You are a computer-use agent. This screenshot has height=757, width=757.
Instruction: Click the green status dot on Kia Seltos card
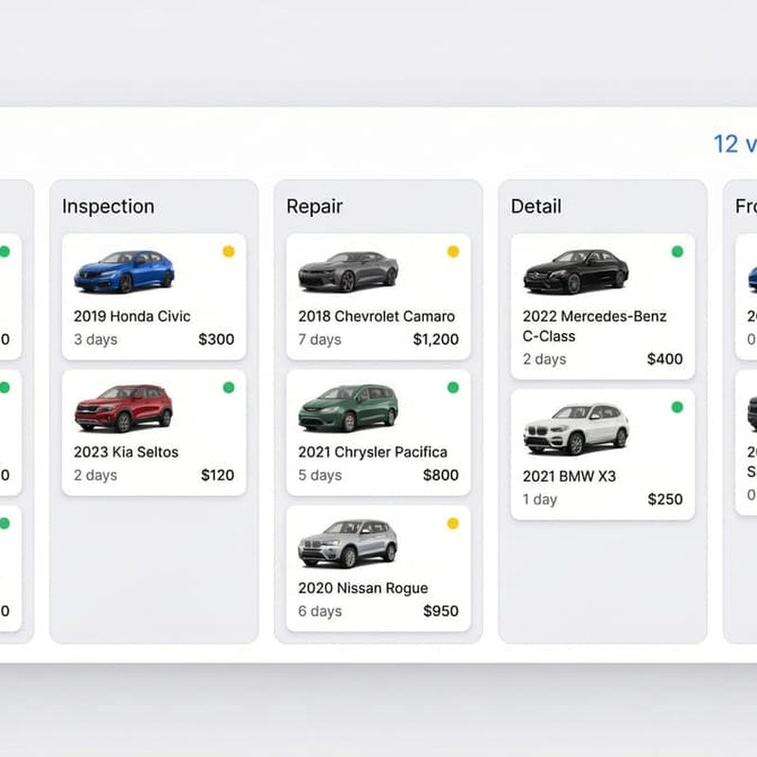228,387
